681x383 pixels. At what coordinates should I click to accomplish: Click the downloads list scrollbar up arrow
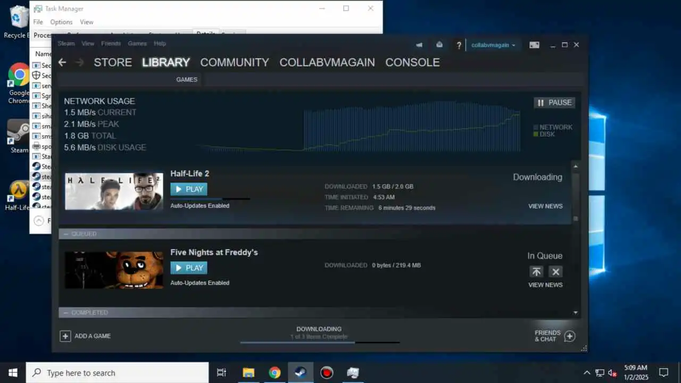(576, 166)
